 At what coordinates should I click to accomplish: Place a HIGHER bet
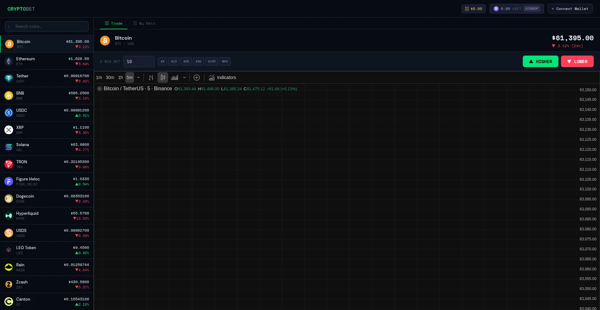[x=541, y=62]
